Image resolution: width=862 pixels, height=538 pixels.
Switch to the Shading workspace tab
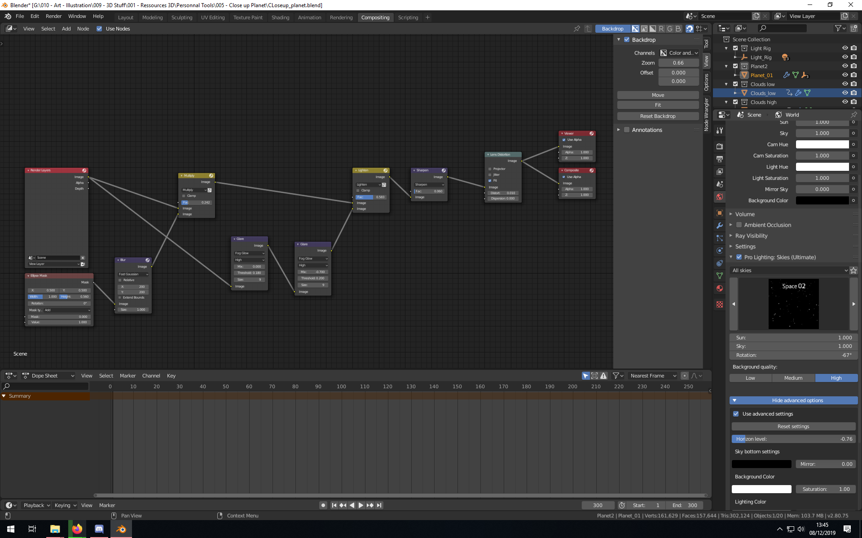[x=280, y=17]
